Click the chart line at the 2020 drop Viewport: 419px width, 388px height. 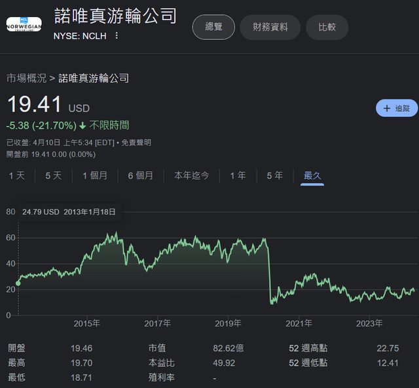[269, 274]
